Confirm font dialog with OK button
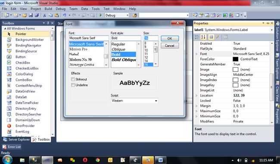This screenshot has width=280, height=164. [170, 39]
